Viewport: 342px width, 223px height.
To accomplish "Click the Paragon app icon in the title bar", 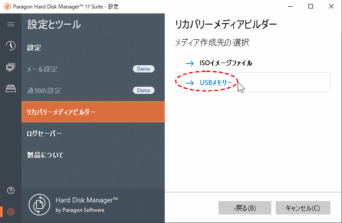I will pyautogui.click(x=7, y=7).
